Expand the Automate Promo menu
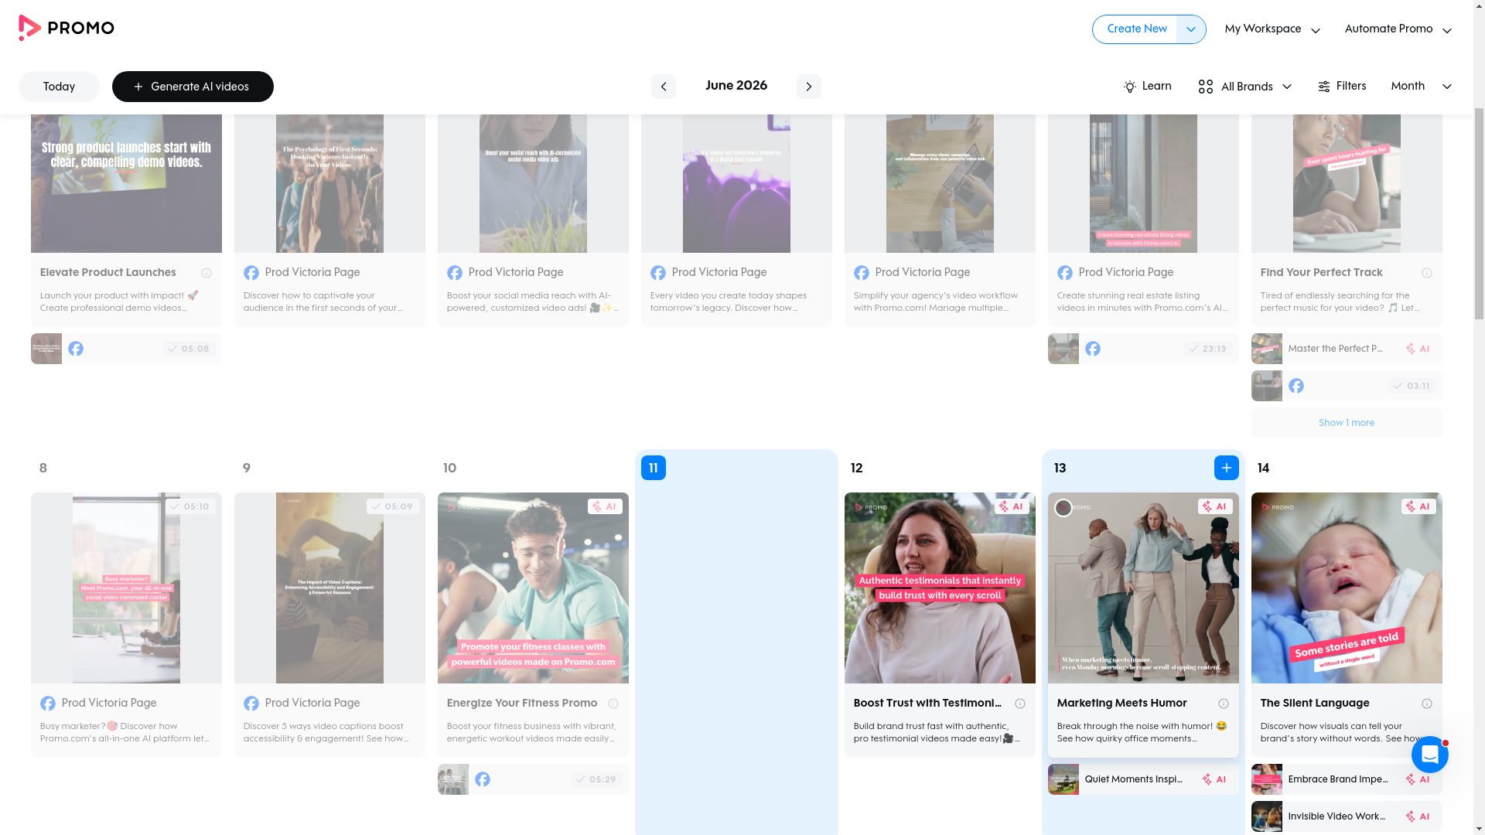This screenshot has width=1485, height=835. [x=1398, y=29]
